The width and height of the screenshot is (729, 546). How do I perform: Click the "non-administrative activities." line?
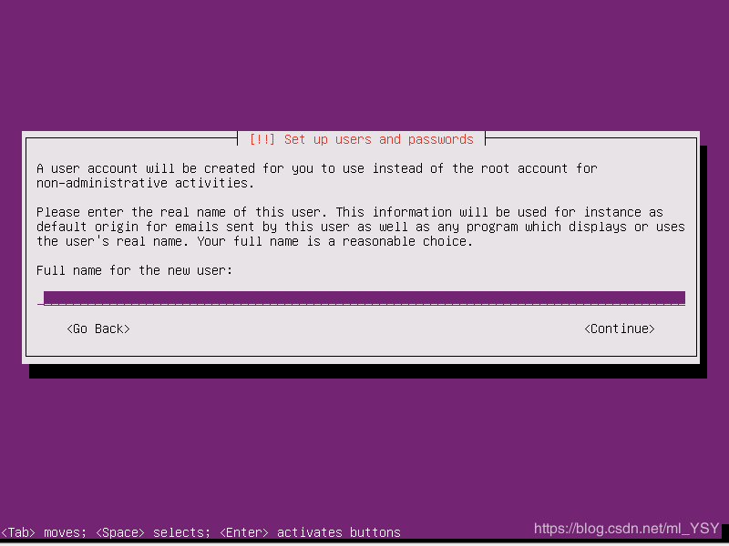[x=146, y=183]
